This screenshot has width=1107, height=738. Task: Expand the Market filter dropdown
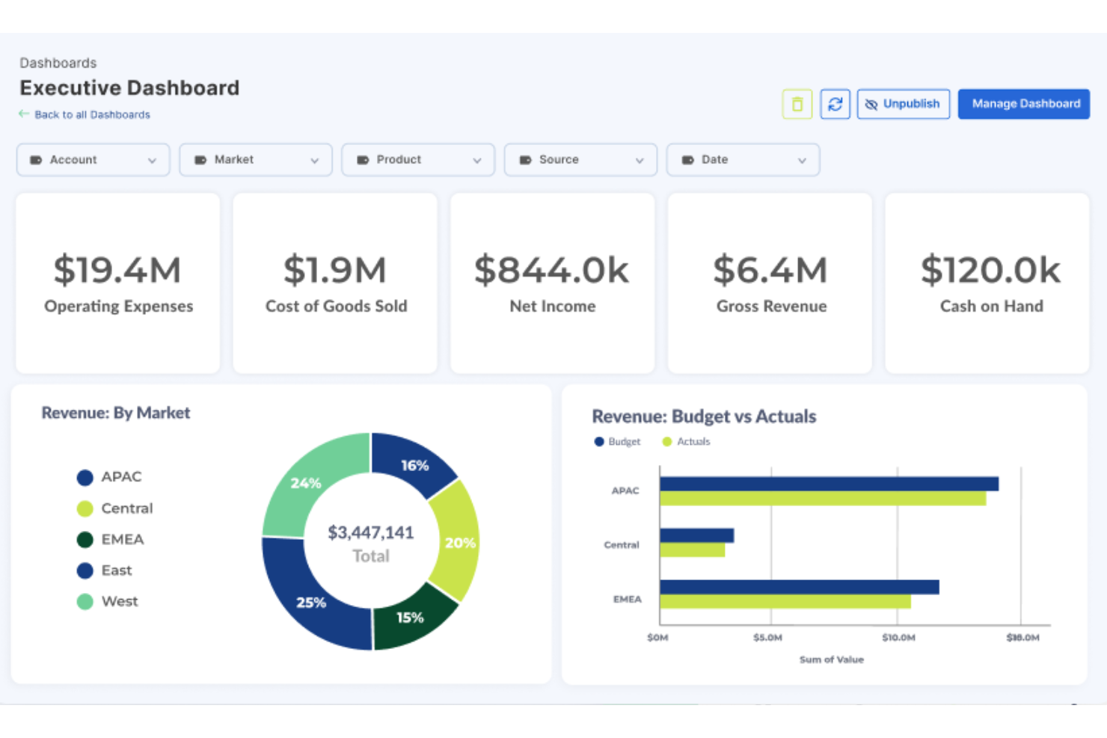coord(256,160)
